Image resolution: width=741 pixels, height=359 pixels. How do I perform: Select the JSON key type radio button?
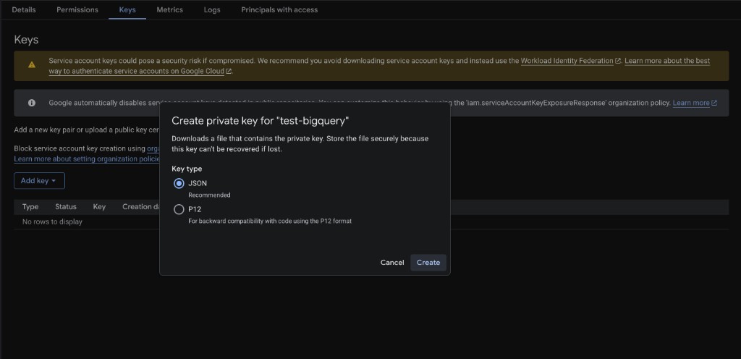tap(179, 183)
